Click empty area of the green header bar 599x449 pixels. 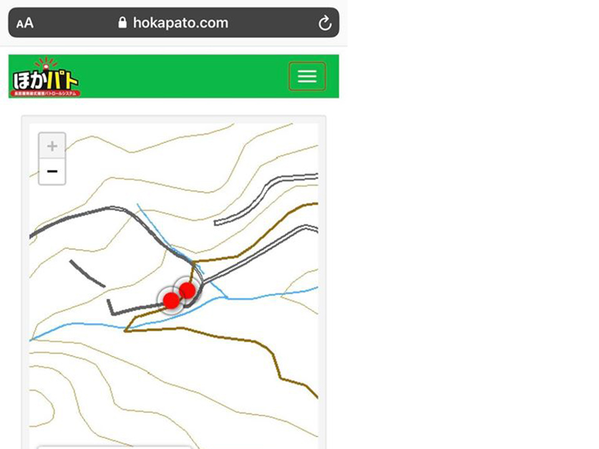click(x=183, y=76)
